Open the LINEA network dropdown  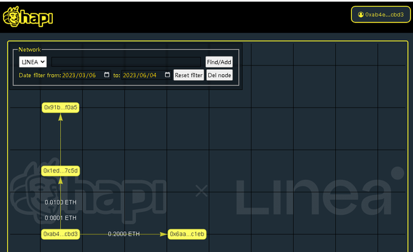(33, 62)
